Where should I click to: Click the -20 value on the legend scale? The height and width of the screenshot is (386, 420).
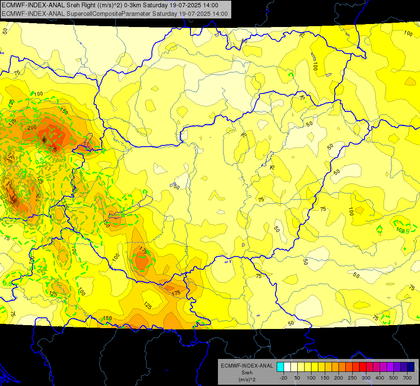[283, 378]
